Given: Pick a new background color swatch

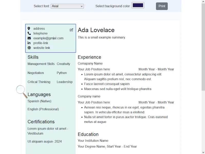Looking at the screenshot, I should coord(138,5).
